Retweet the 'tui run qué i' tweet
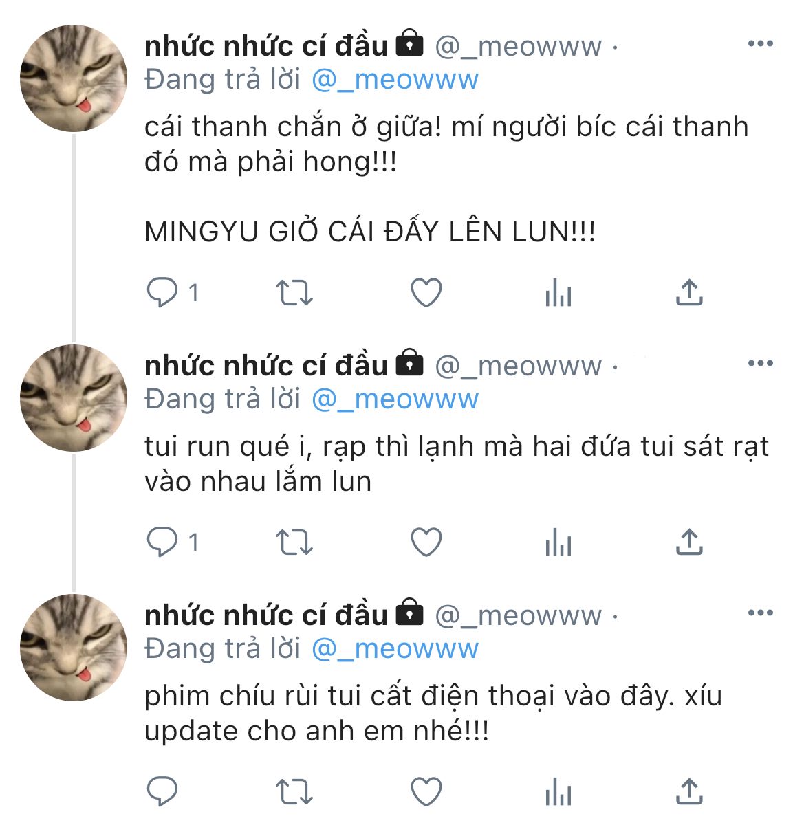Viewport: 804px width, 823px height. pos(294,542)
